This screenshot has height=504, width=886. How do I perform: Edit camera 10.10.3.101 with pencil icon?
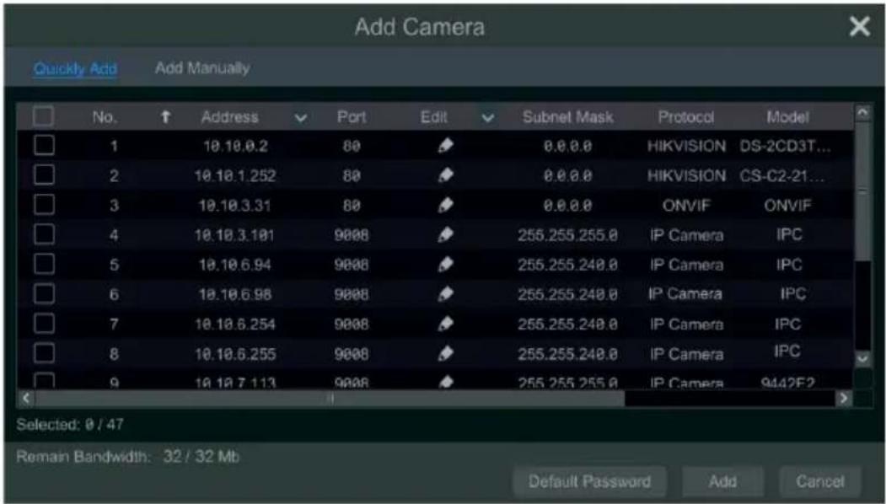click(x=445, y=234)
